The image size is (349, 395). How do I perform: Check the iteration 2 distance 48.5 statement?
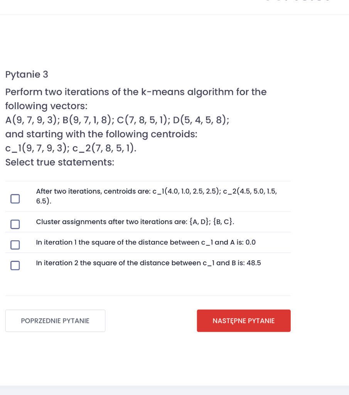(15, 265)
